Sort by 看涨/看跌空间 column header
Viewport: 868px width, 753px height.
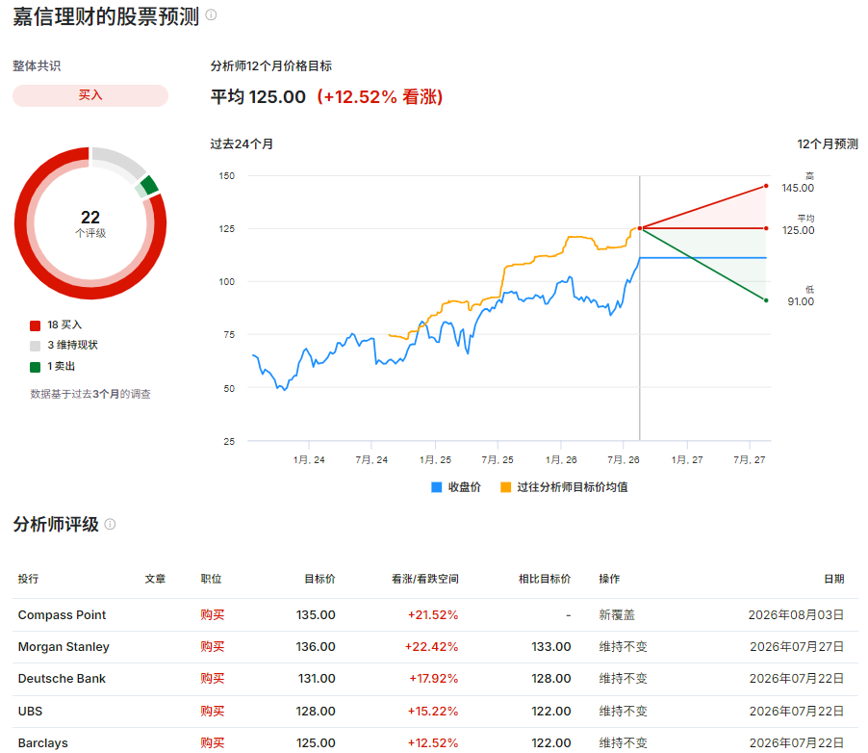tap(425, 579)
